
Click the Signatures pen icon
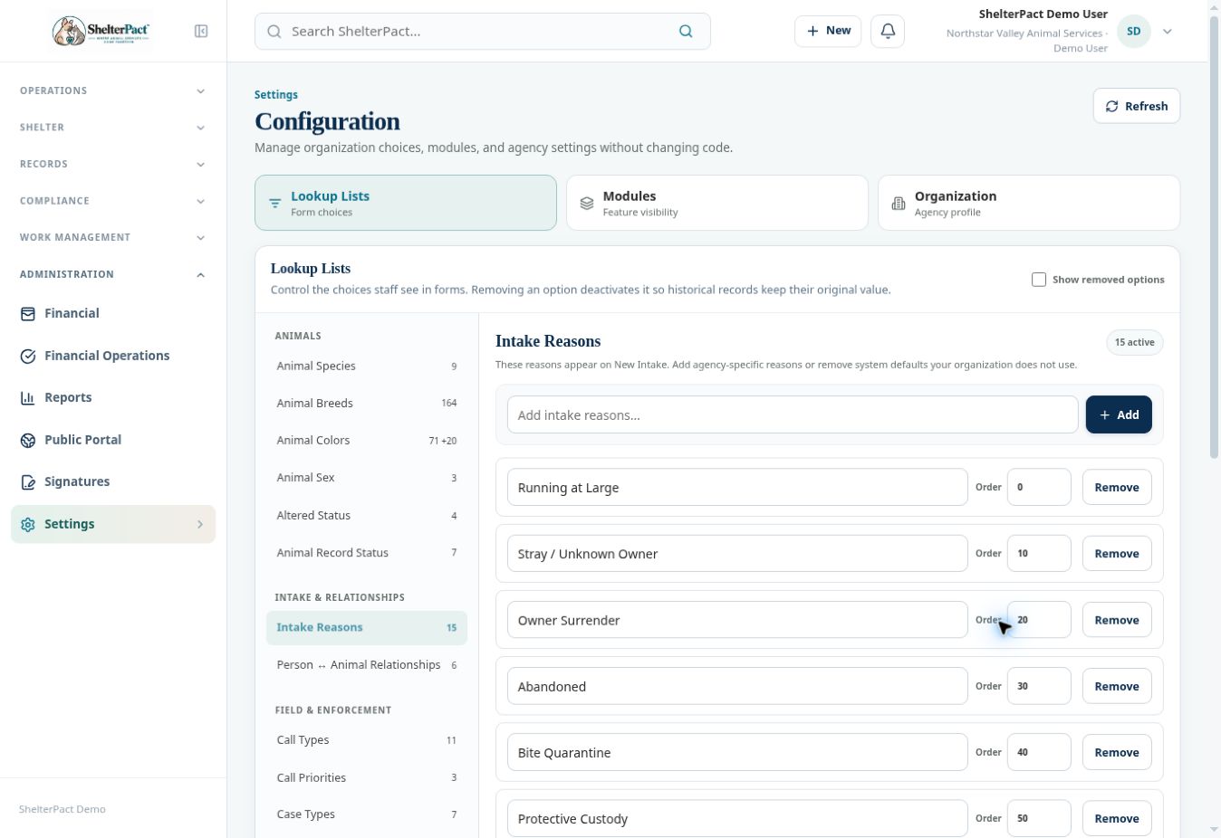(28, 482)
